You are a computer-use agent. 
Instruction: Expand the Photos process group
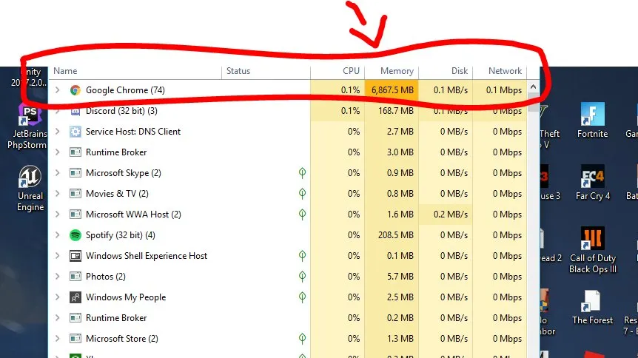point(58,277)
